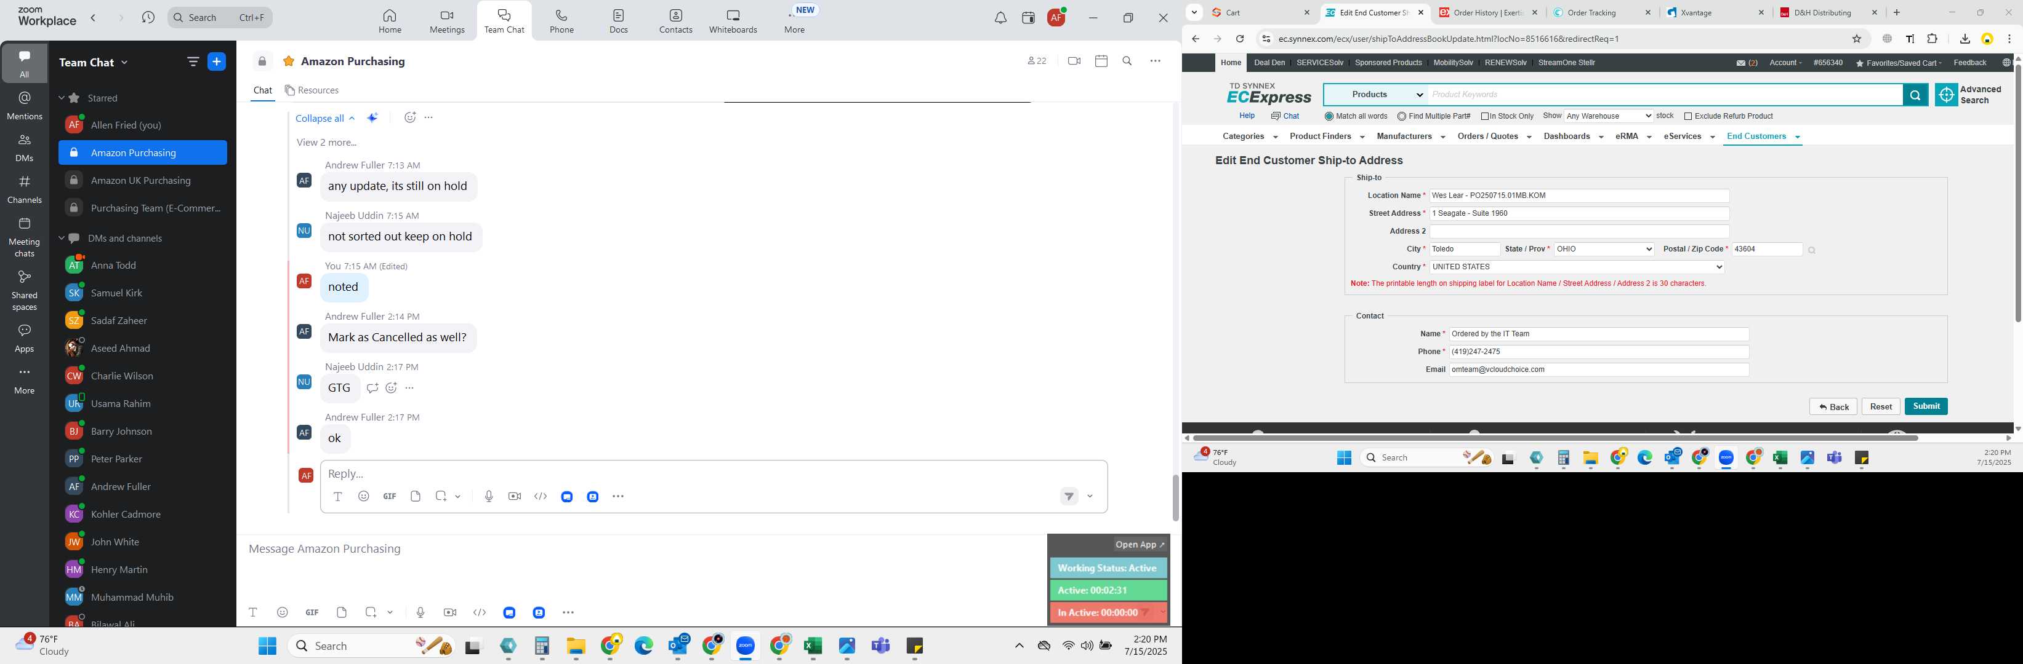Open the Manufacturers menu
The height and width of the screenshot is (664, 2023).
(x=1410, y=136)
